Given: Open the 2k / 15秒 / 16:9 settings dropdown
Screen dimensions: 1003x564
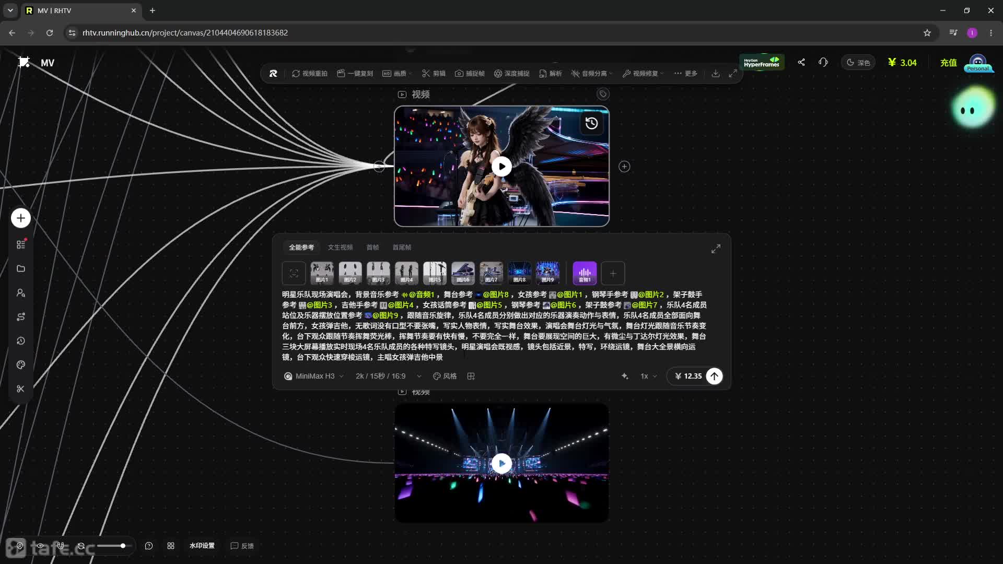Looking at the screenshot, I should click(388, 376).
